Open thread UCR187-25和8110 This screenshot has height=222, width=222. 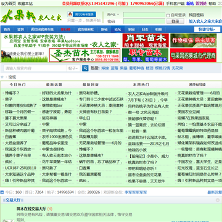tap(20, 168)
